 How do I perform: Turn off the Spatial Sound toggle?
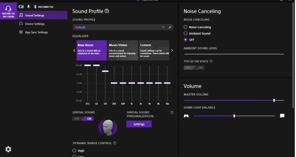point(77,119)
